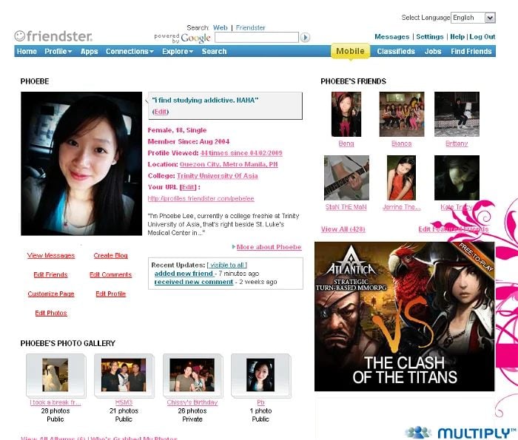Open the Jobs navigation item
Screen dimensions: 518x440
(433, 52)
